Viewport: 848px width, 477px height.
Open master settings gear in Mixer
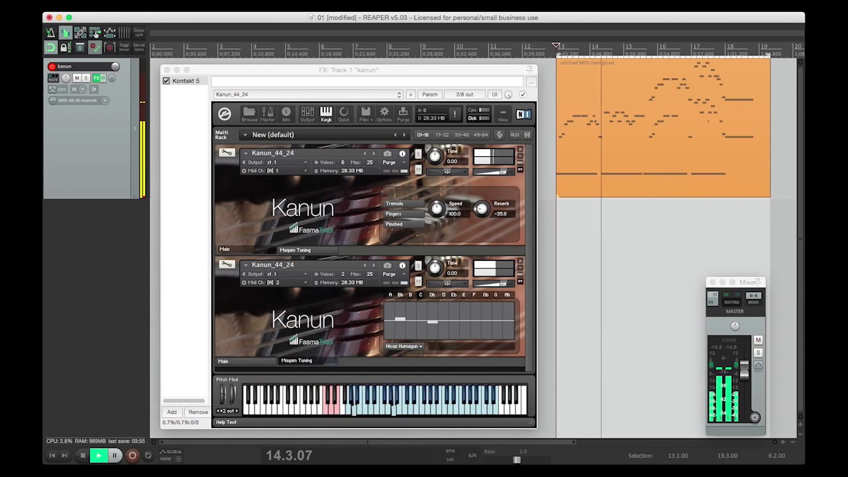(x=755, y=417)
